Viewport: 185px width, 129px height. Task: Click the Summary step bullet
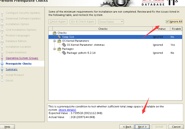2,69
